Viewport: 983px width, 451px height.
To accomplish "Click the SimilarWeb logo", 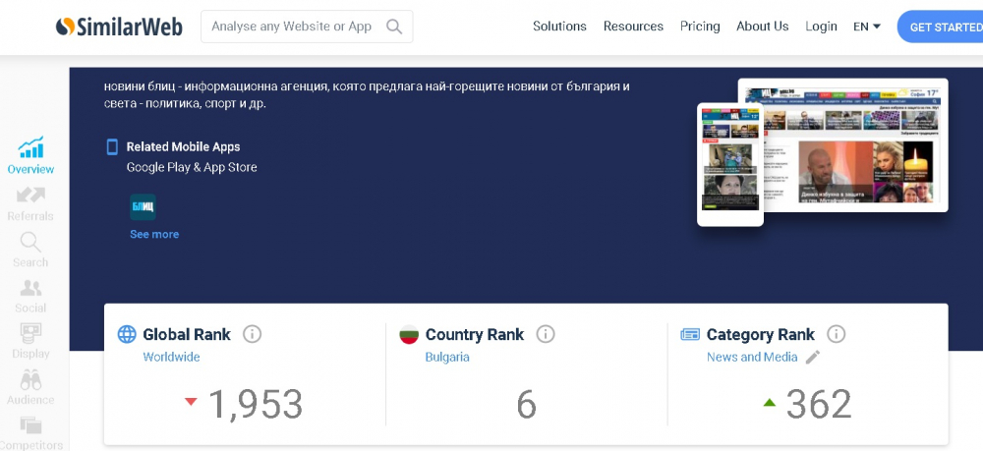I will (119, 27).
